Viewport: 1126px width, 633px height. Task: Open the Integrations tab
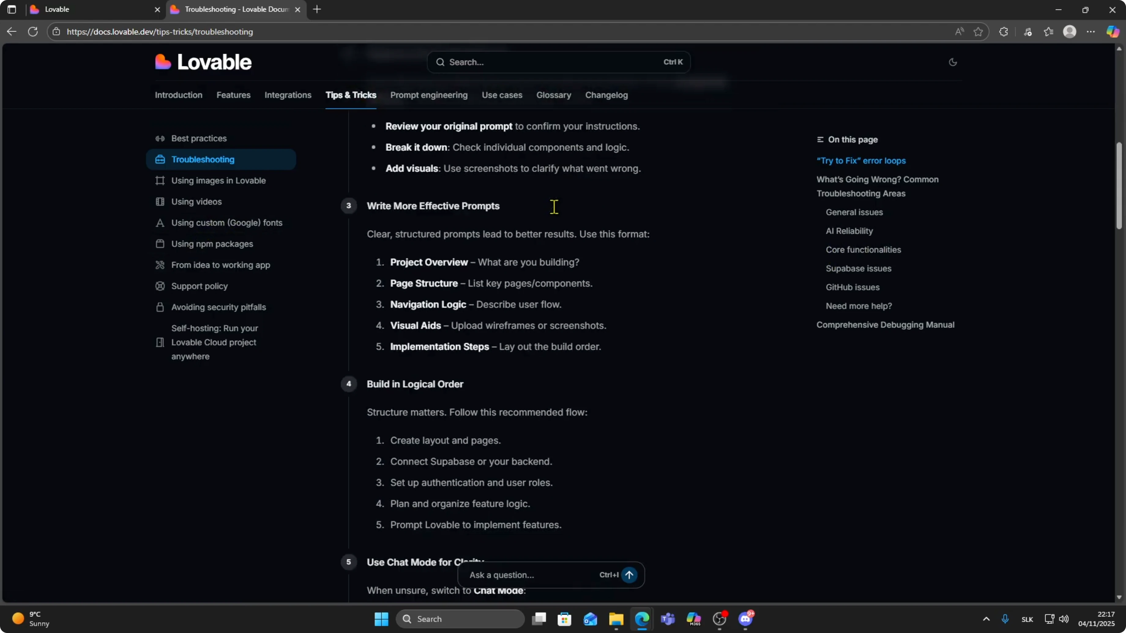(x=288, y=95)
